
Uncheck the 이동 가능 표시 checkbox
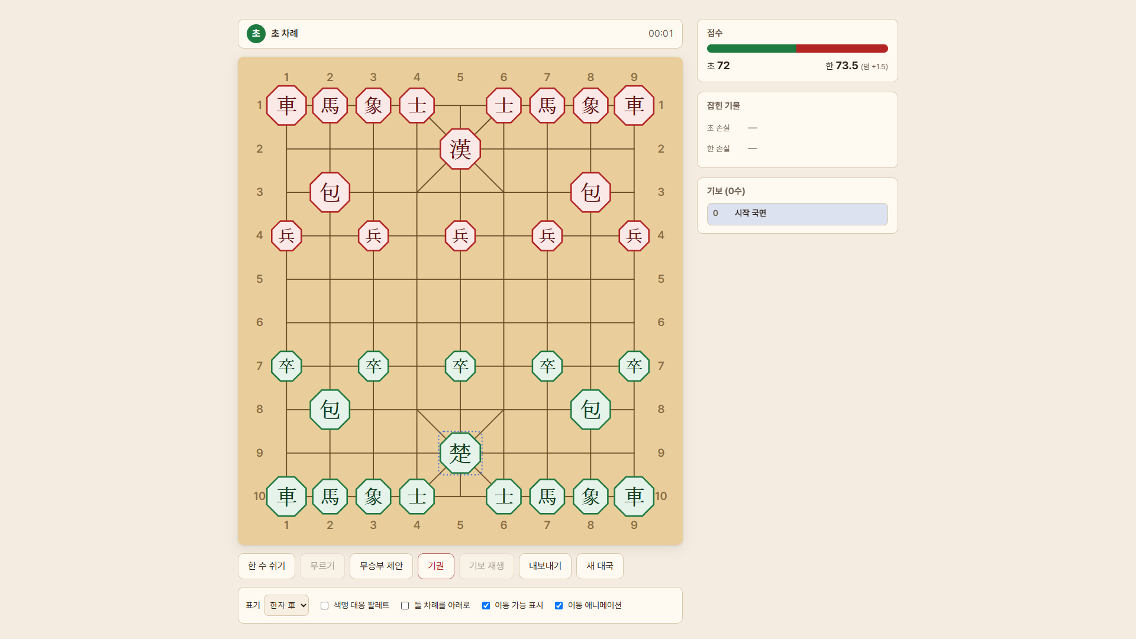point(486,605)
